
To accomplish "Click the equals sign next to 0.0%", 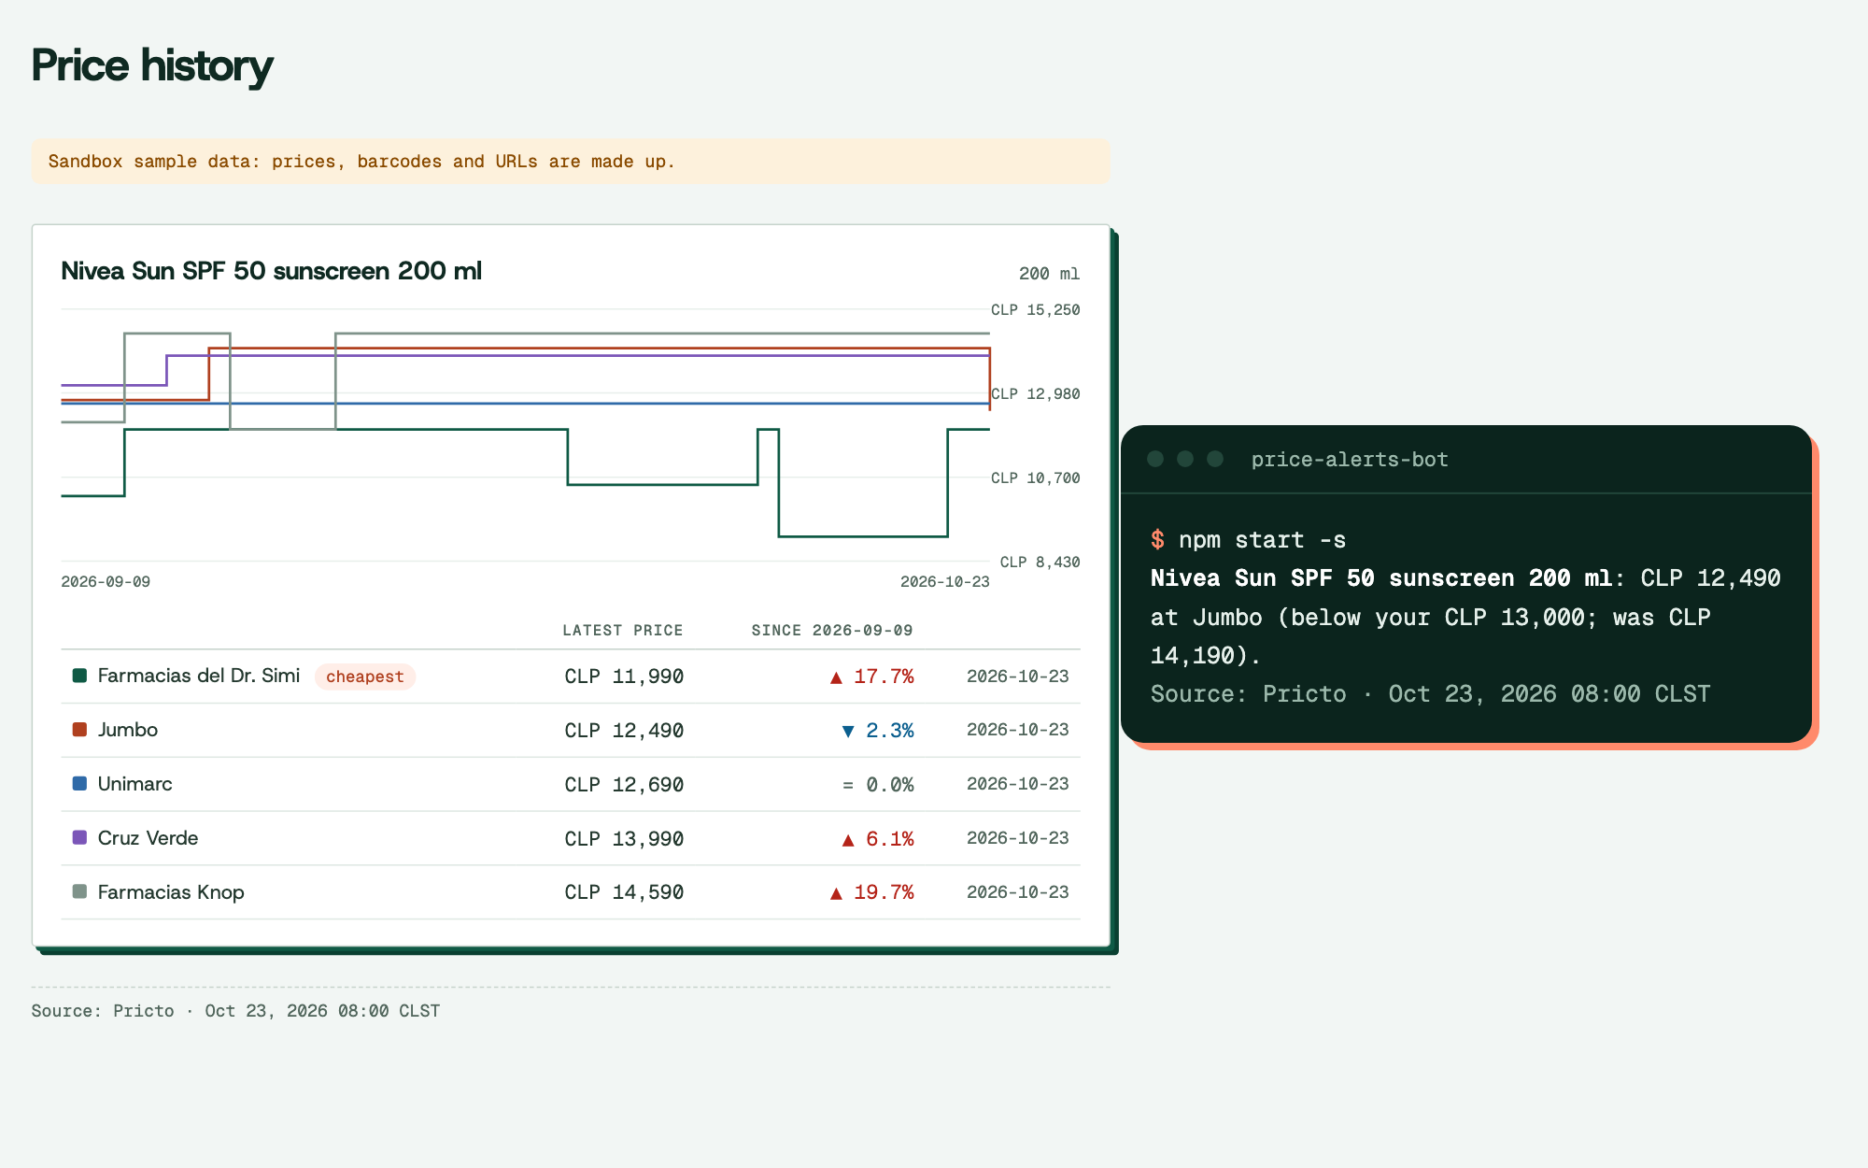I will 848,785.
